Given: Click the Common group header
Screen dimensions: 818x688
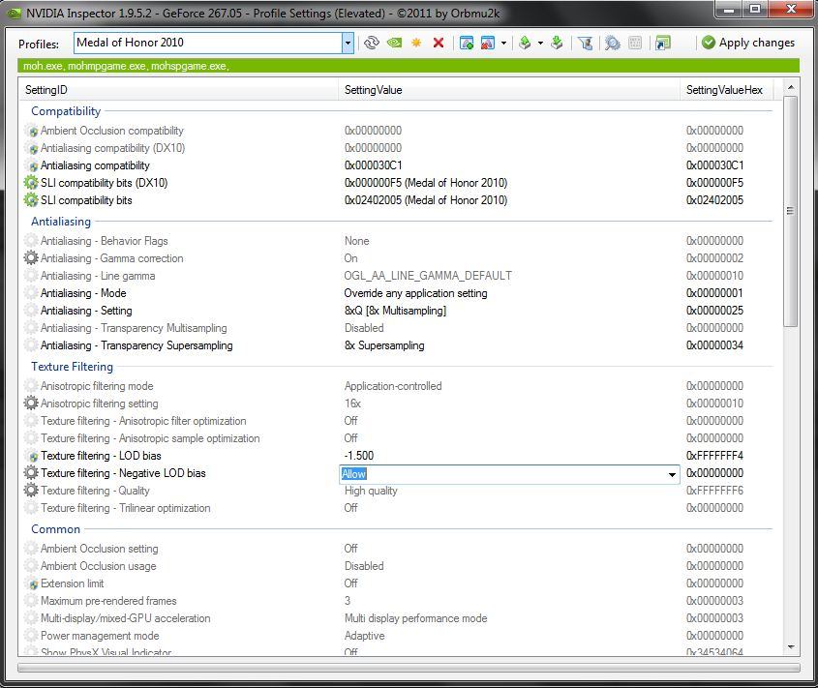Looking at the screenshot, I should click(56, 529).
